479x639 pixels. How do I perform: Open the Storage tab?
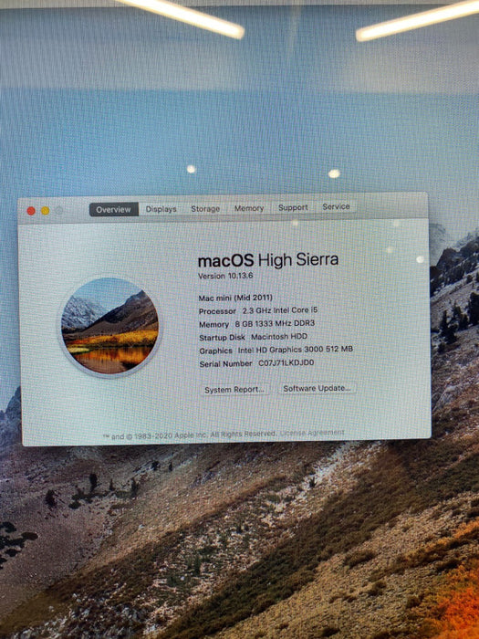pyautogui.click(x=205, y=209)
